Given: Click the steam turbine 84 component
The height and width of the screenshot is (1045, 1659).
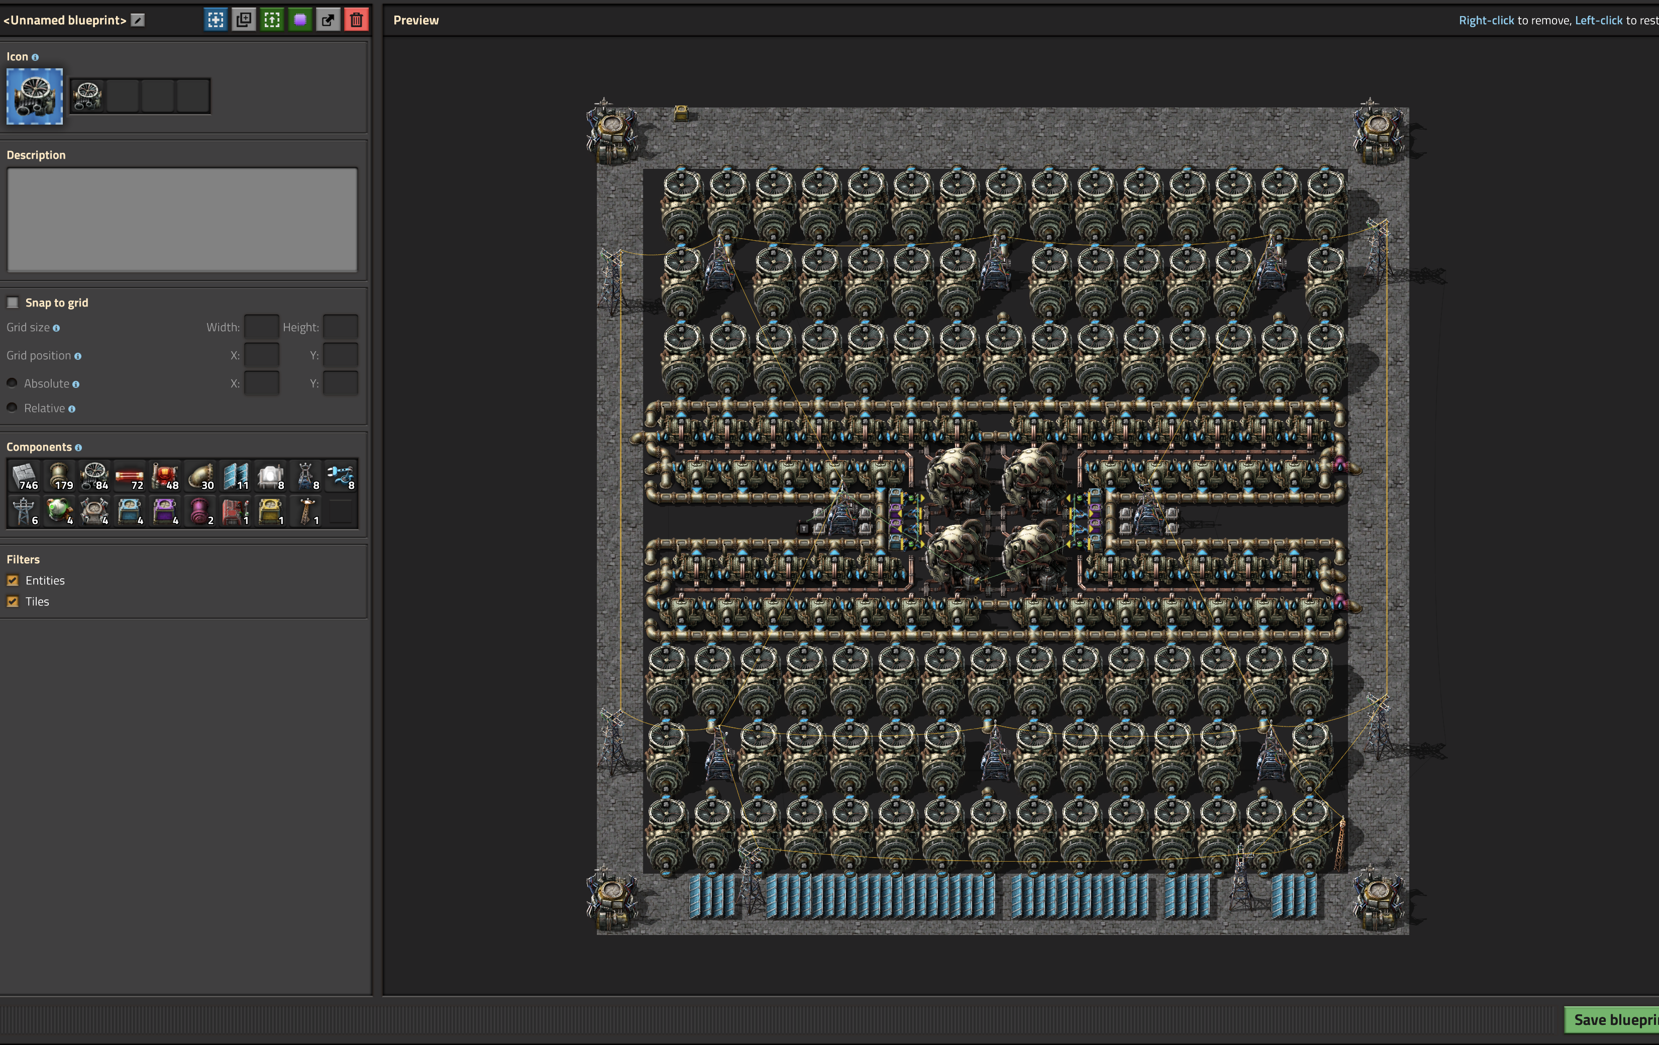Looking at the screenshot, I should [94, 476].
